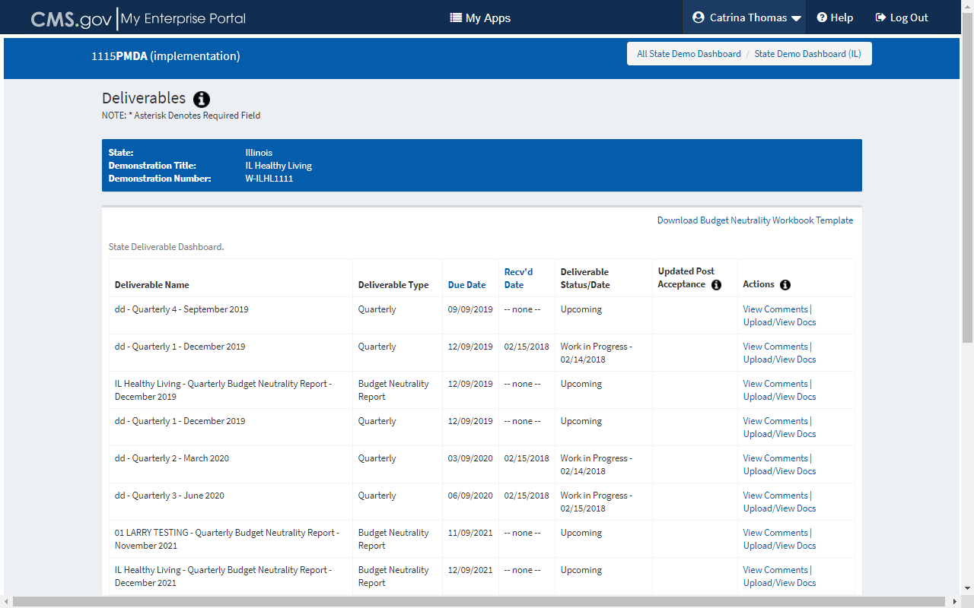Click the vertical scrollbar down arrow
Image resolution: width=974 pixels, height=608 pixels.
click(967, 588)
